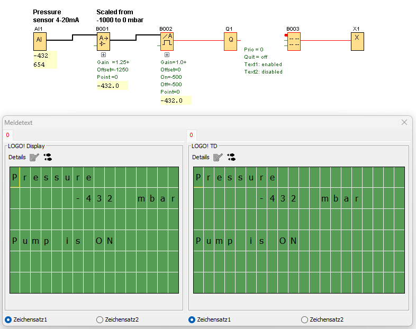Select the B003 message text block
This screenshot has width=416, height=329.
pos(294,41)
